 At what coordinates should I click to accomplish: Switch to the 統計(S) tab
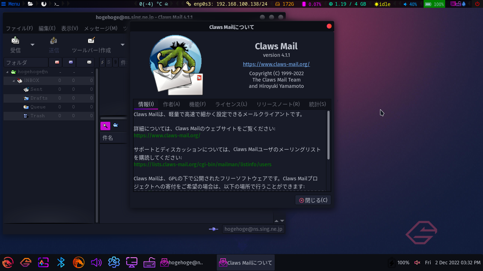point(318,104)
